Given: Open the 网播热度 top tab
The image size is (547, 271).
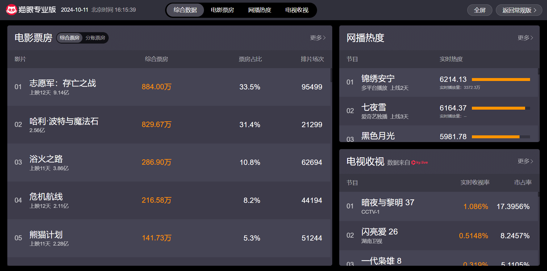Looking at the screenshot, I should point(260,10).
